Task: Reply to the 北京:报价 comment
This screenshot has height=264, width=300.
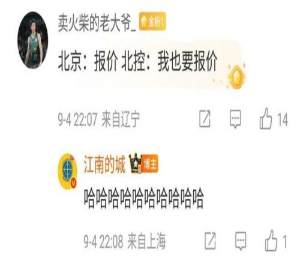Action: pyautogui.click(x=235, y=119)
